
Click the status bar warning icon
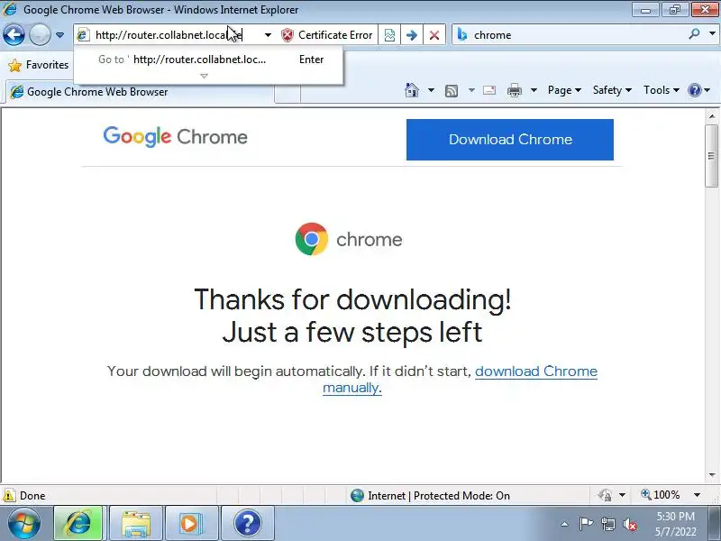(x=9, y=495)
